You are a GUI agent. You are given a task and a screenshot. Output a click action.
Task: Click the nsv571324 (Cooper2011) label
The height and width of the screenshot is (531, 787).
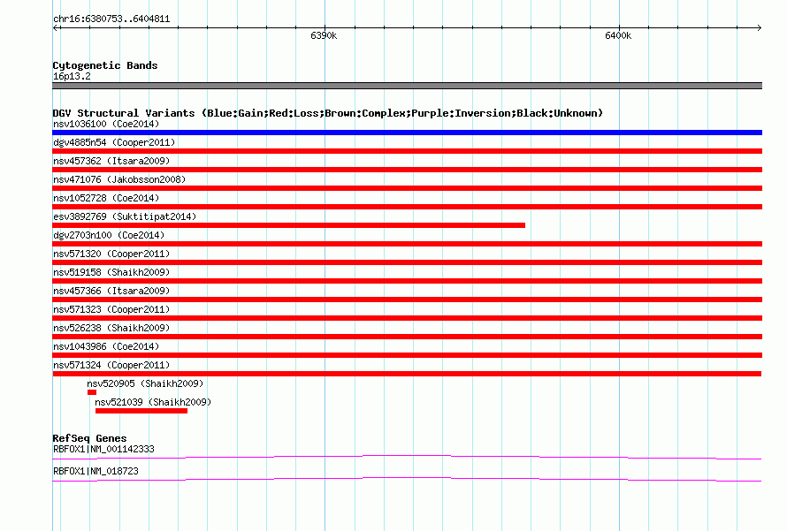click(x=111, y=365)
